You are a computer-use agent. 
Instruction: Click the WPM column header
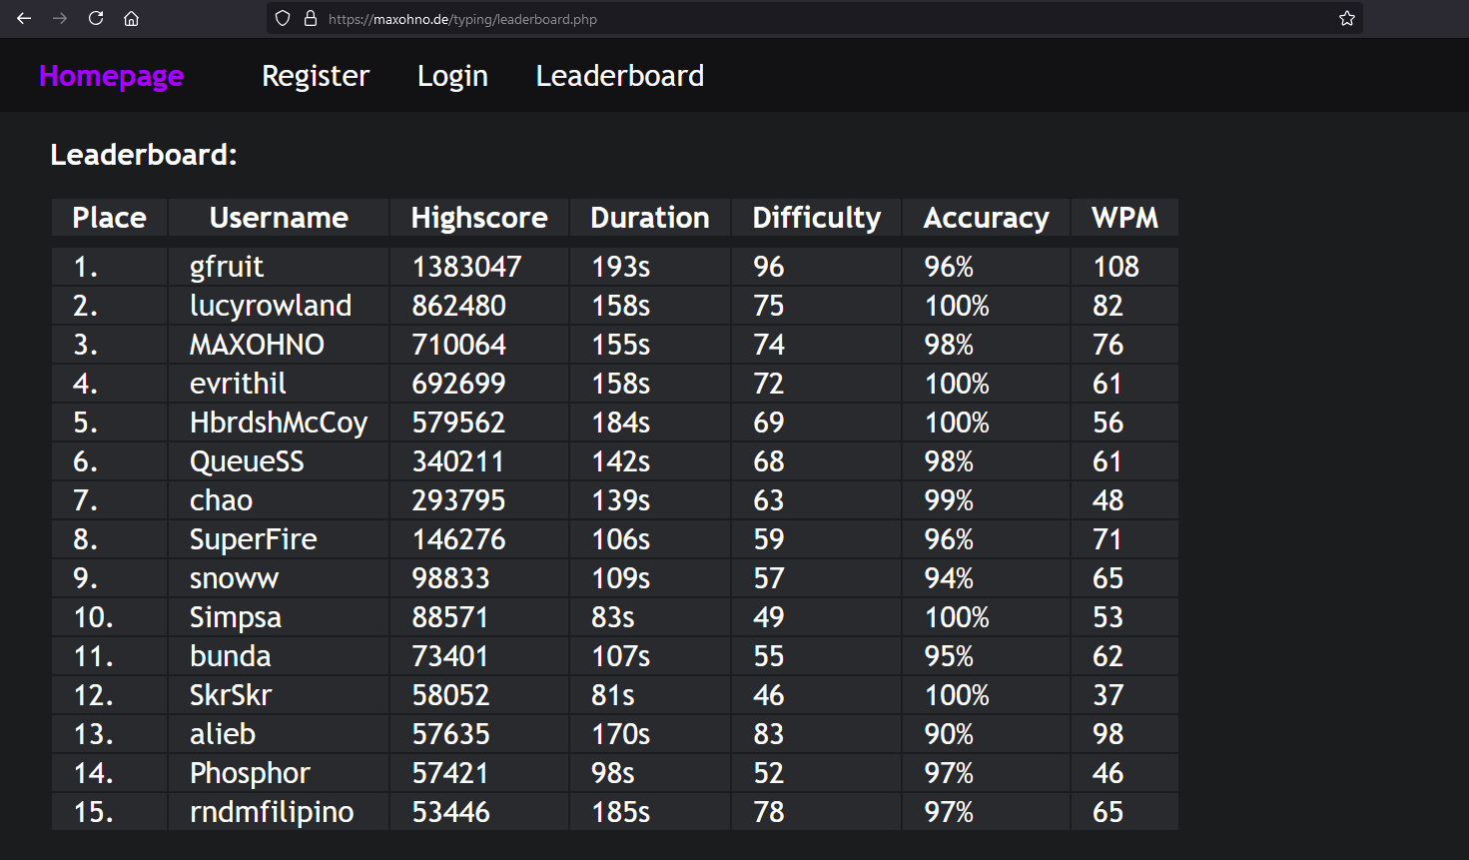click(1124, 218)
